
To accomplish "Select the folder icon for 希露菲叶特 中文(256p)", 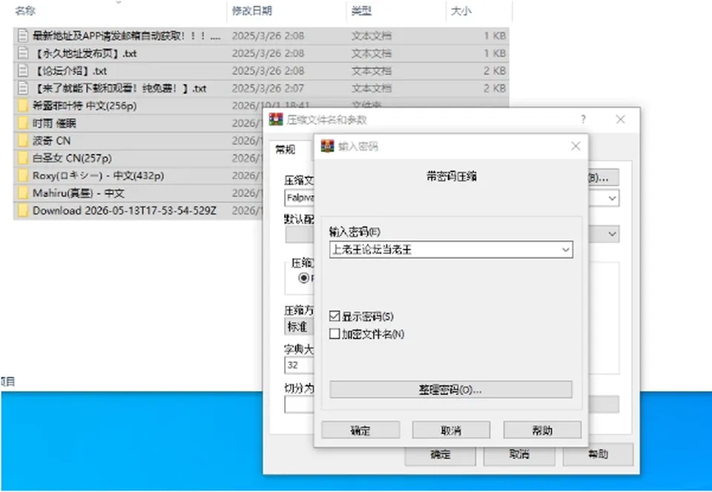I will 23,106.
